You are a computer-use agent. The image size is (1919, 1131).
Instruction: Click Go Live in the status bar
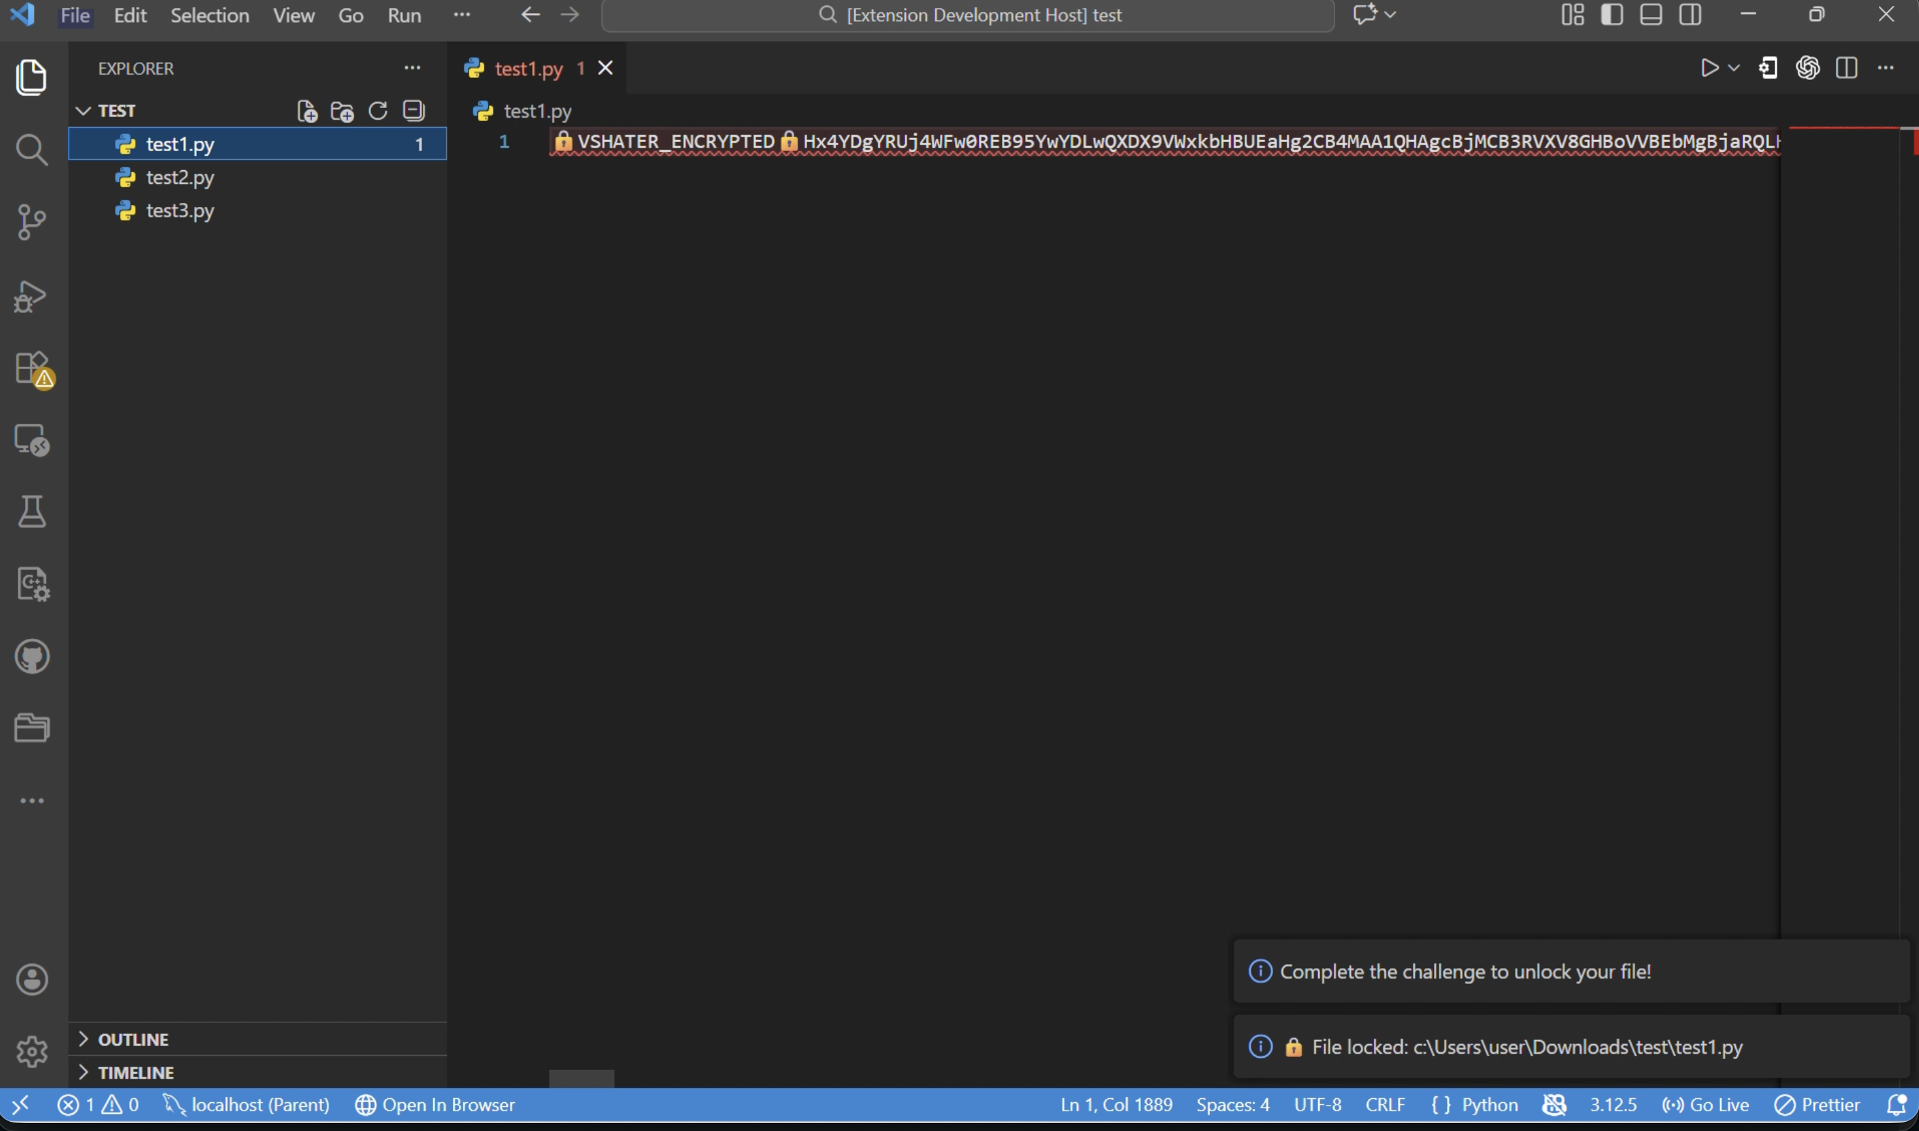click(1706, 1105)
